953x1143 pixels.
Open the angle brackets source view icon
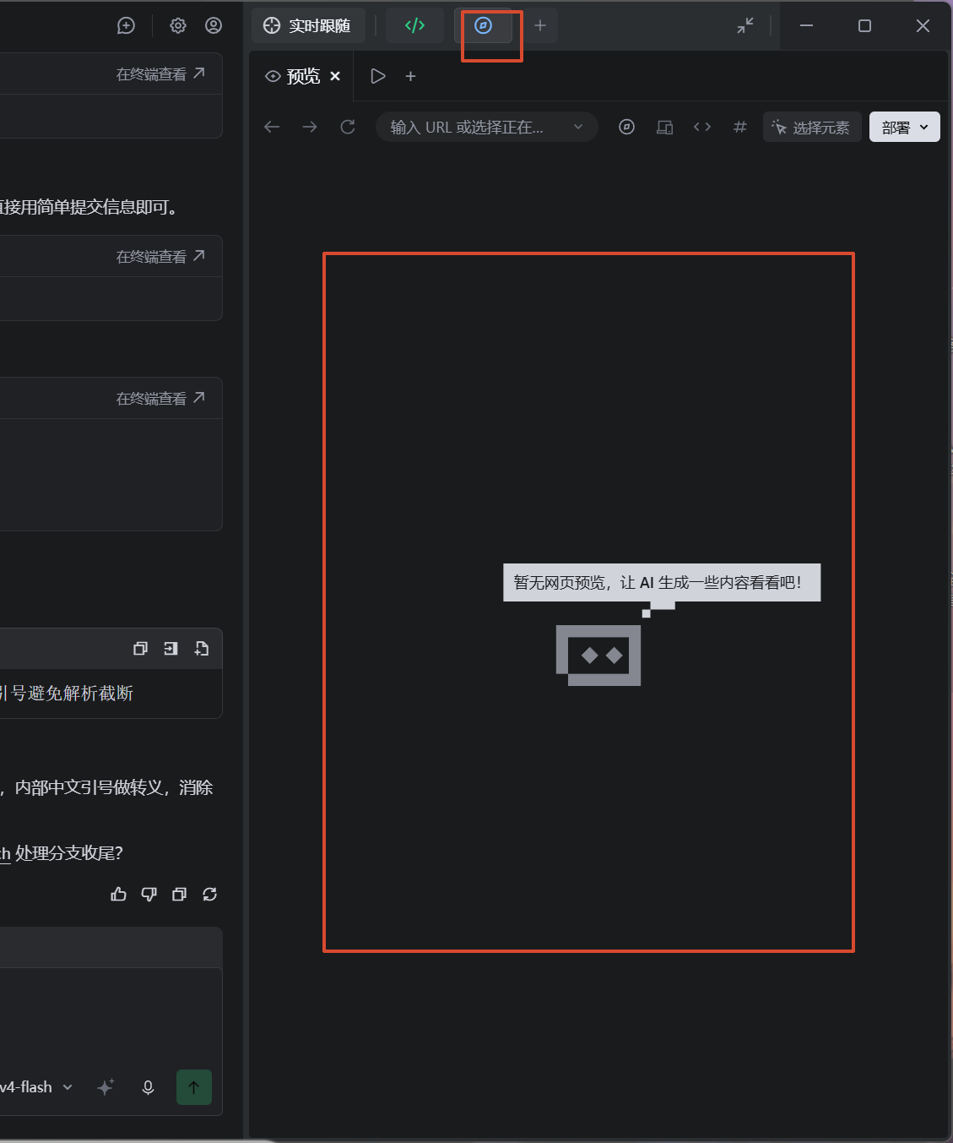click(x=702, y=127)
